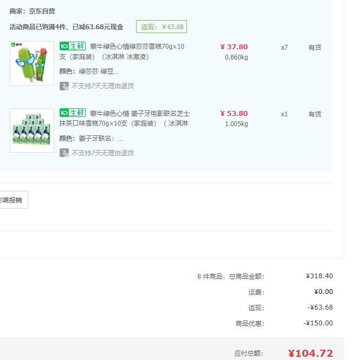
Task: Click the 返现：￥63.68 cashback tag
Action: pos(162,27)
